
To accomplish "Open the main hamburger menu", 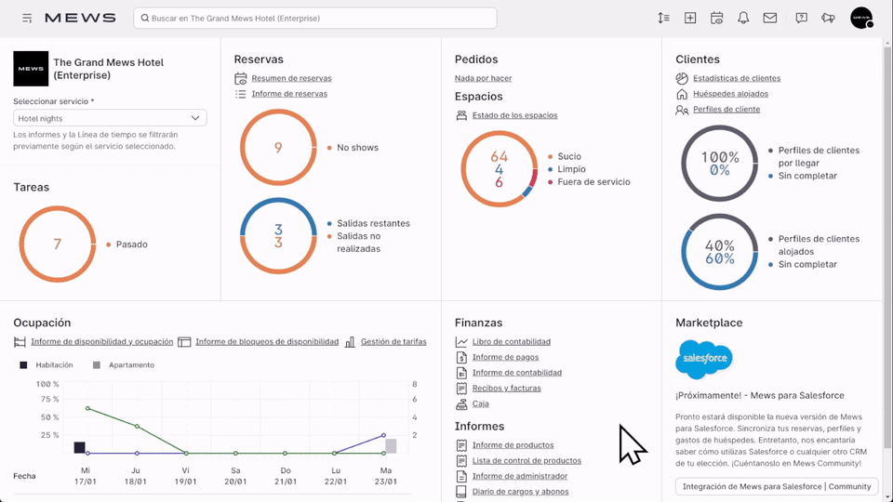I will 27,19.
